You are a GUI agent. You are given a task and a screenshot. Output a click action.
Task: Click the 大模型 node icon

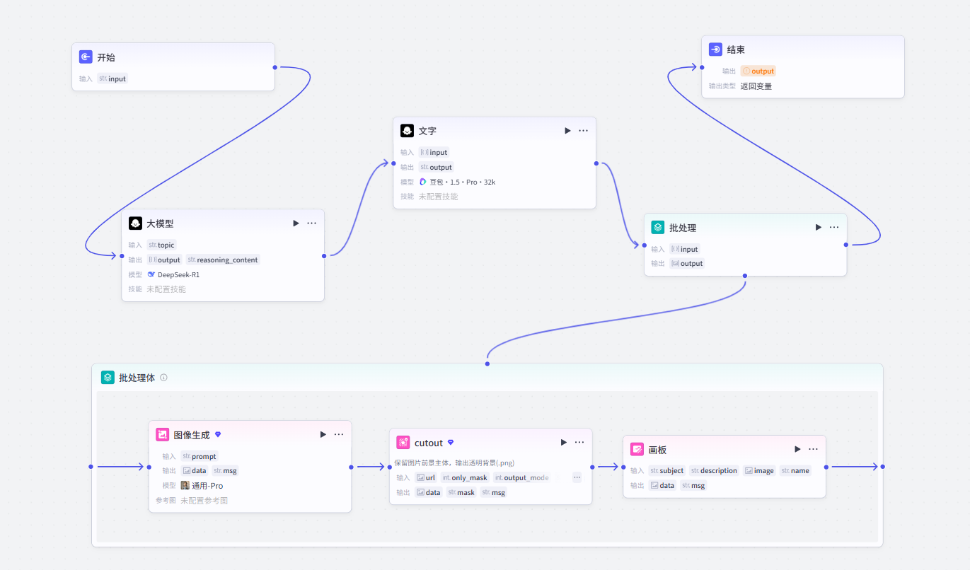tap(135, 223)
